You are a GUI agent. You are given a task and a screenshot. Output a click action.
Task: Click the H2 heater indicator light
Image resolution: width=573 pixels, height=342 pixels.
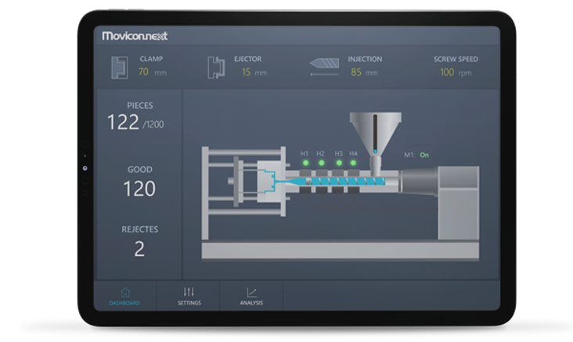pyautogui.click(x=321, y=163)
